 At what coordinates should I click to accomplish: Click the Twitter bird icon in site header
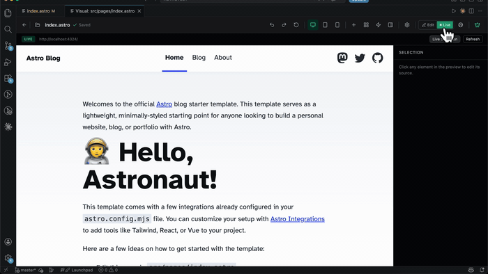pos(360,58)
